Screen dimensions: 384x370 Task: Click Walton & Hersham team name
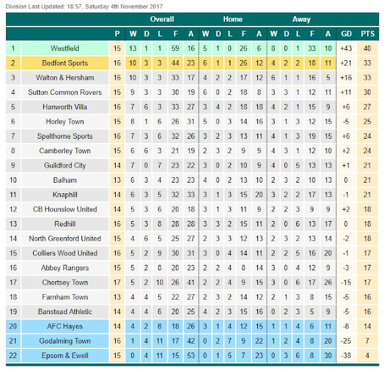point(65,77)
